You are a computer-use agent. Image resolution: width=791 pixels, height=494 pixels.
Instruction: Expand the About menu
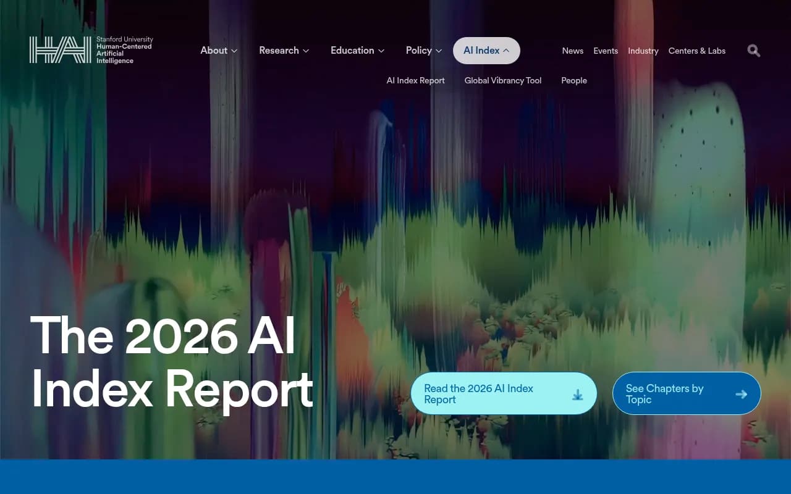tap(219, 51)
